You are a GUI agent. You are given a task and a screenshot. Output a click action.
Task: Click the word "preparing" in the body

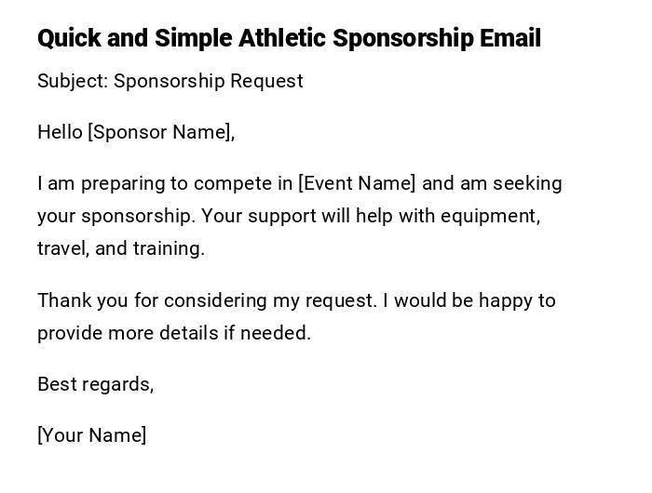[119, 183]
